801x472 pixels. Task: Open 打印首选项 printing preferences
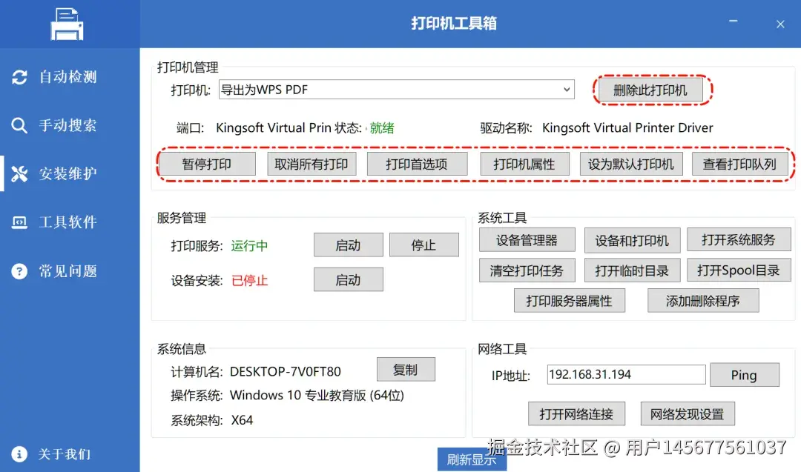[x=417, y=164]
